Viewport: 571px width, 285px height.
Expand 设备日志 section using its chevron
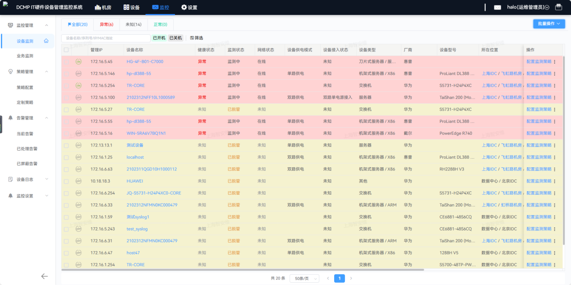[x=46, y=179]
